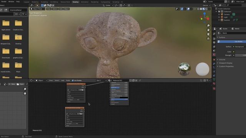
Task: Open the 3D viewport Select menu
Action: [x=55, y=9]
